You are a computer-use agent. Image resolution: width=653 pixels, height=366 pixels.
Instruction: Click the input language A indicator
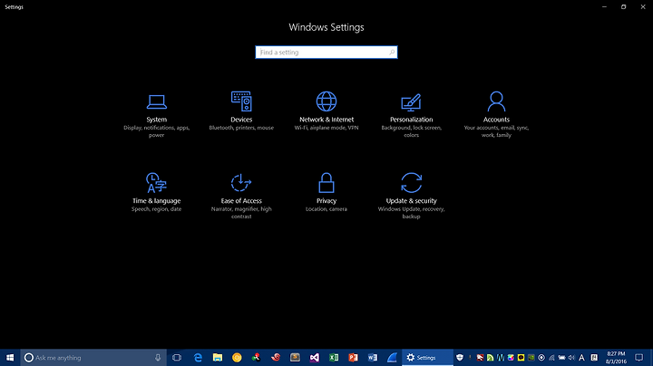pos(581,358)
